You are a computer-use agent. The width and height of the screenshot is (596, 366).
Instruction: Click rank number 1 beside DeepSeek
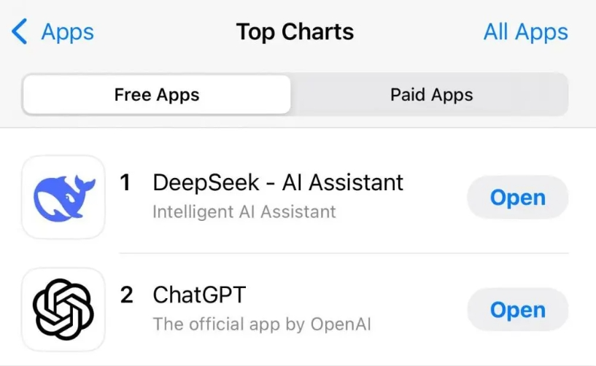pos(125,182)
